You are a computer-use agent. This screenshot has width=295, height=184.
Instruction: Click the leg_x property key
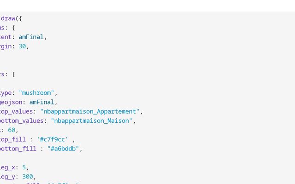pyautogui.click(x=7, y=167)
